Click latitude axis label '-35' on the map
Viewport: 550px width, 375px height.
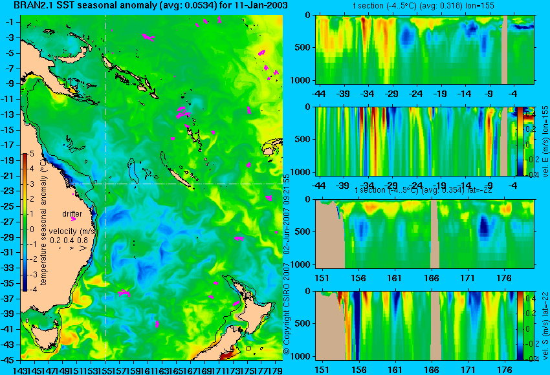(6, 283)
